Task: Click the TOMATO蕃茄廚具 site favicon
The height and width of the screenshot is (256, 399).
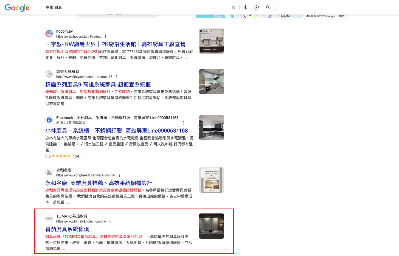Action: point(49,219)
